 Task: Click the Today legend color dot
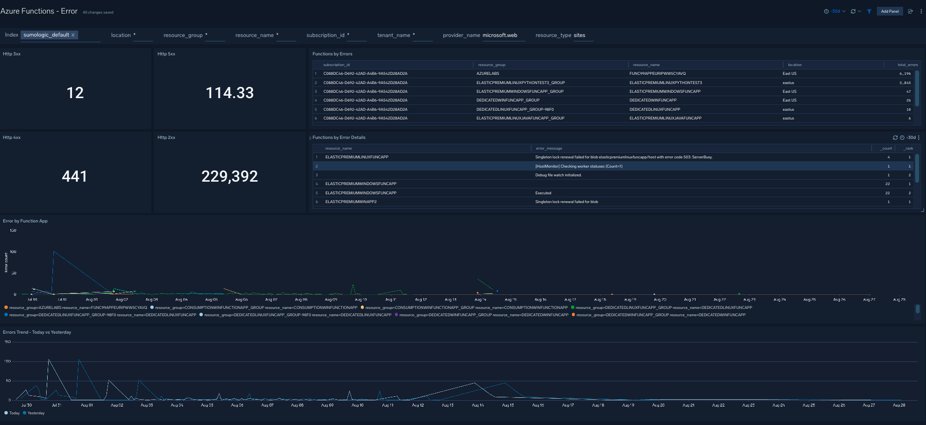pyautogui.click(x=6, y=413)
